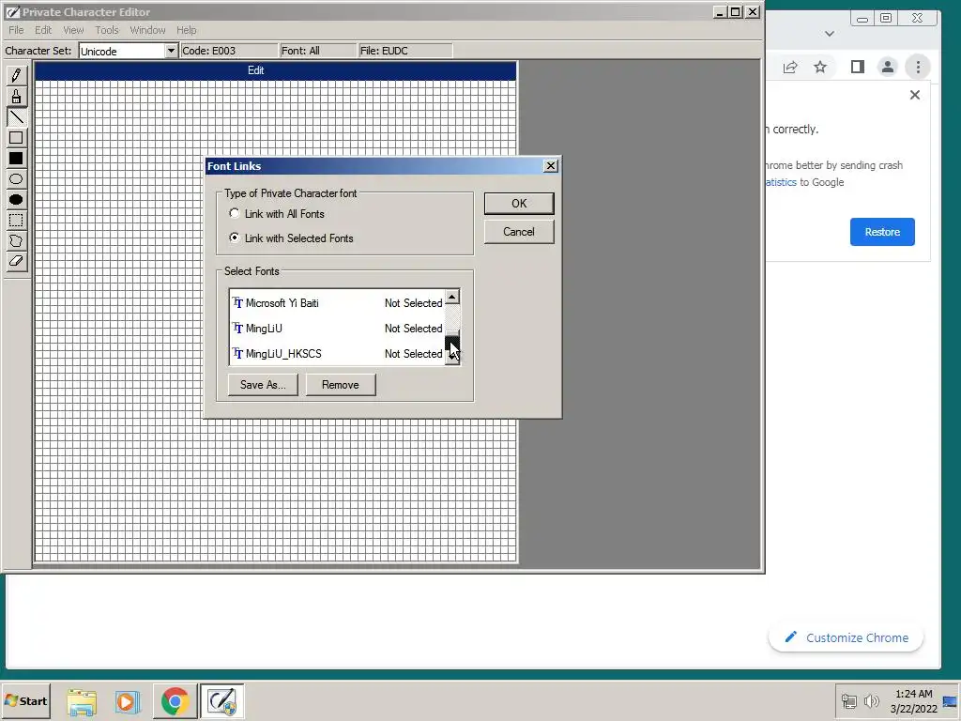Click Chrome's share page icon
The height and width of the screenshot is (721, 961).
click(x=790, y=67)
